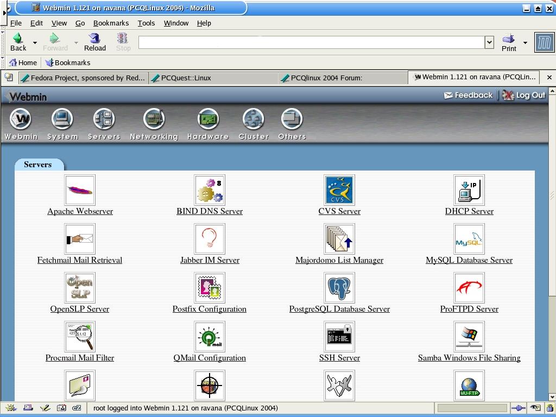Open the CVS Server icon
The width and height of the screenshot is (556, 417).
click(x=339, y=189)
